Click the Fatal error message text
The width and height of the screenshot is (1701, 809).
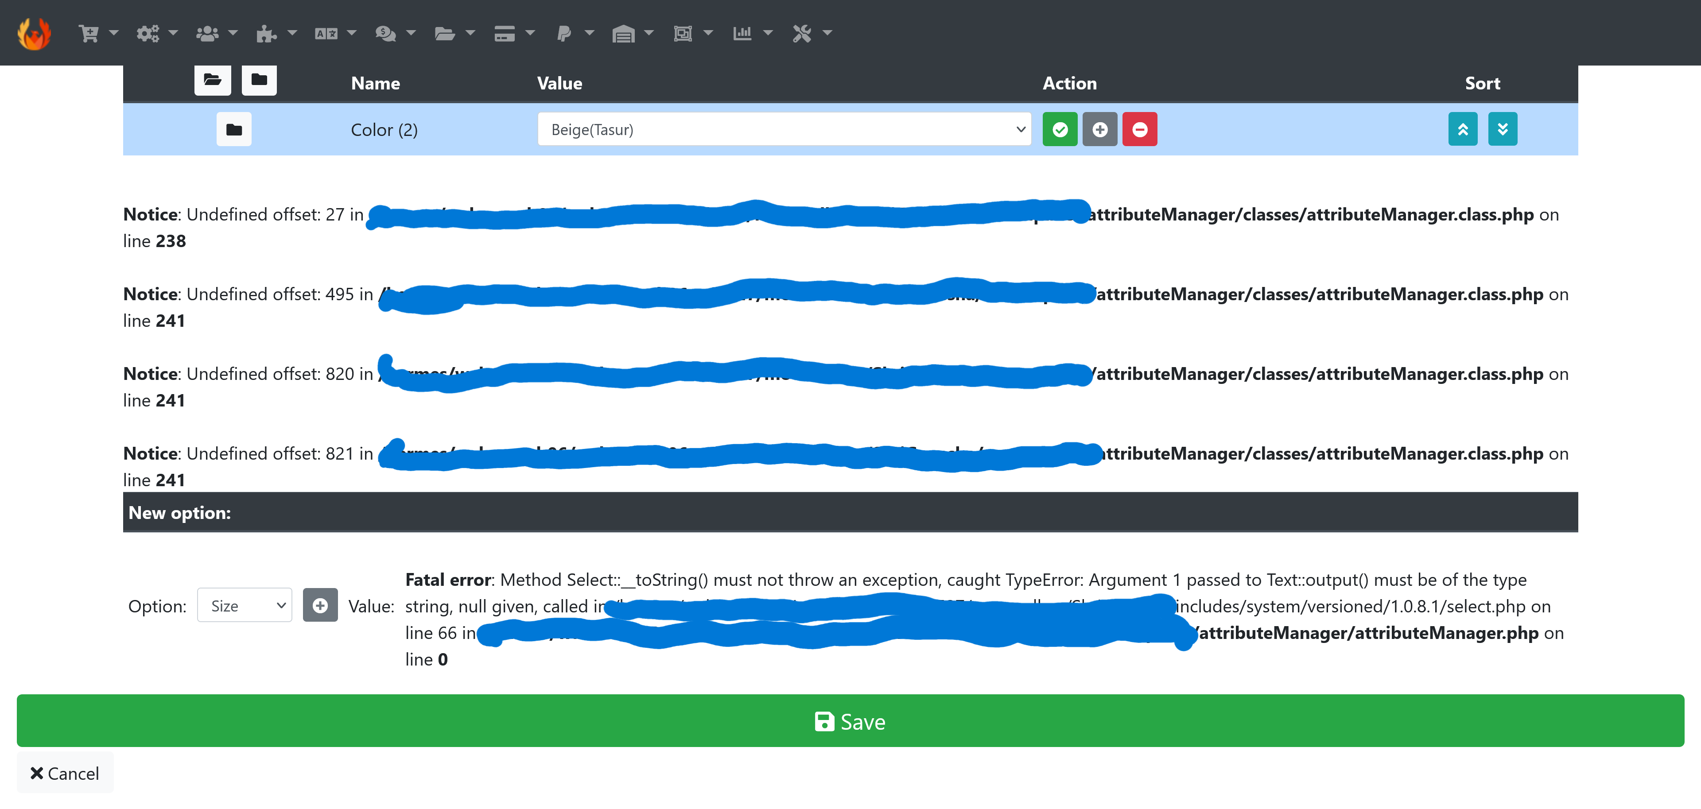coord(984,619)
